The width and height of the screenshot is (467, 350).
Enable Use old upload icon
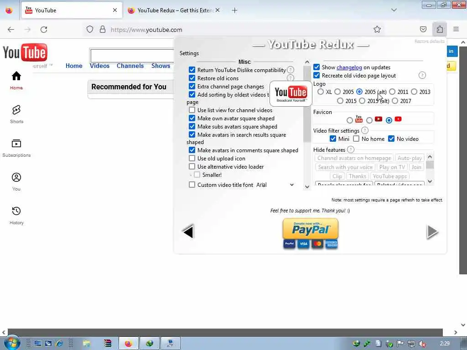192,158
